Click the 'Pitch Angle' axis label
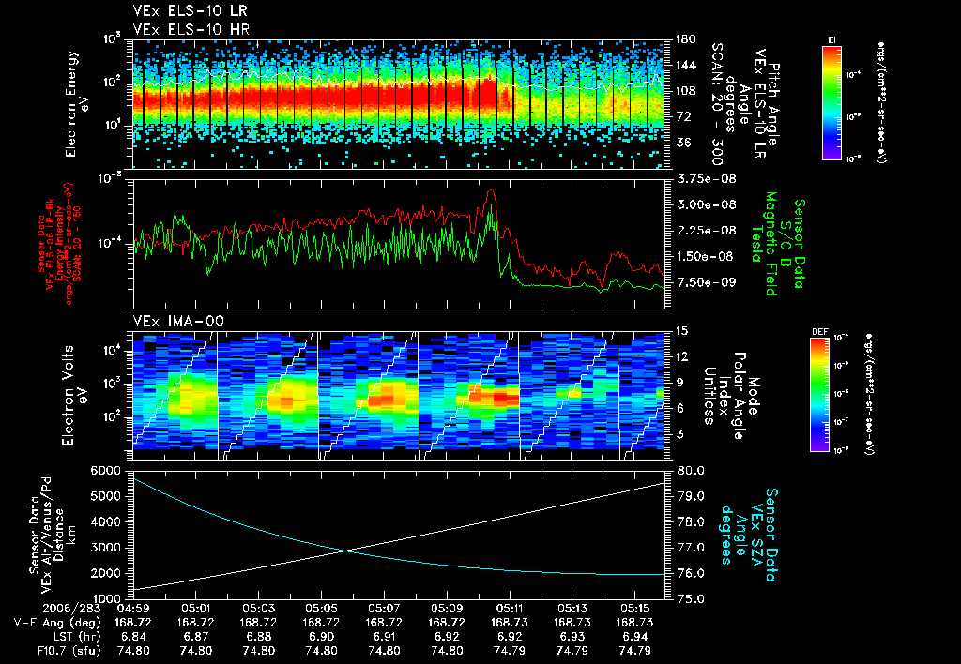 pyautogui.click(x=774, y=104)
